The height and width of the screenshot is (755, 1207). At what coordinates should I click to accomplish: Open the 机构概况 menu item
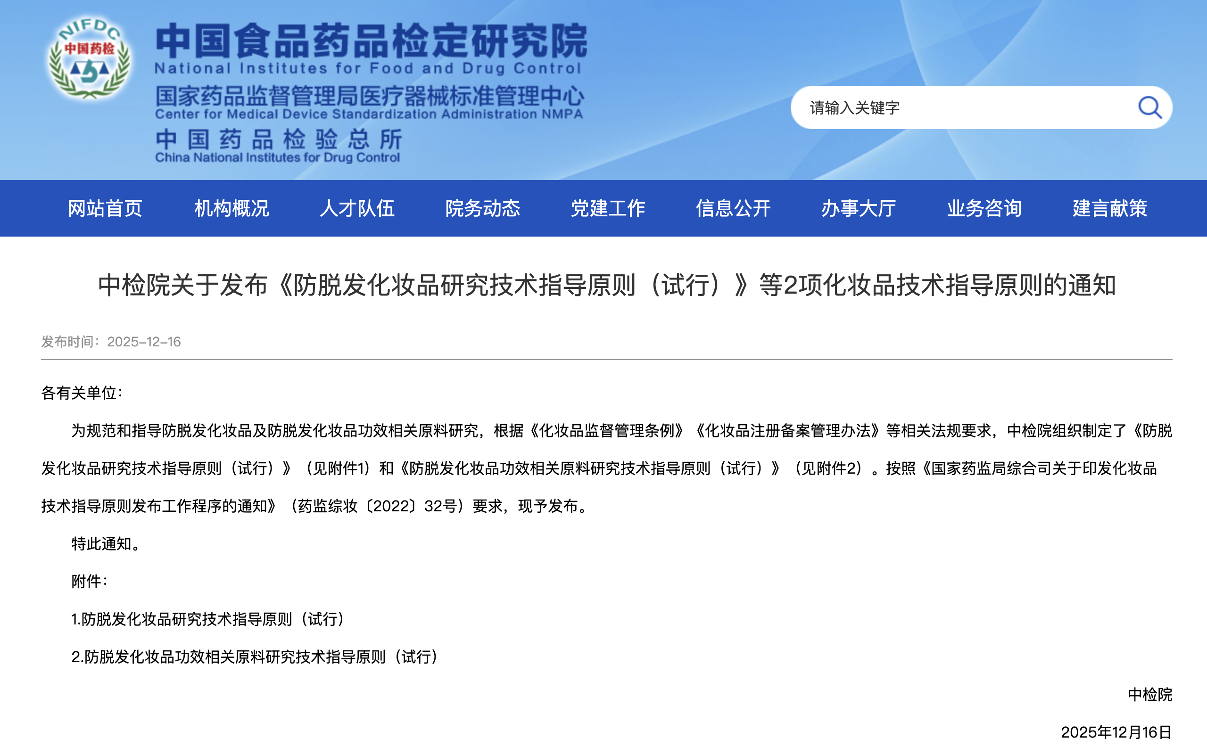pyautogui.click(x=231, y=208)
